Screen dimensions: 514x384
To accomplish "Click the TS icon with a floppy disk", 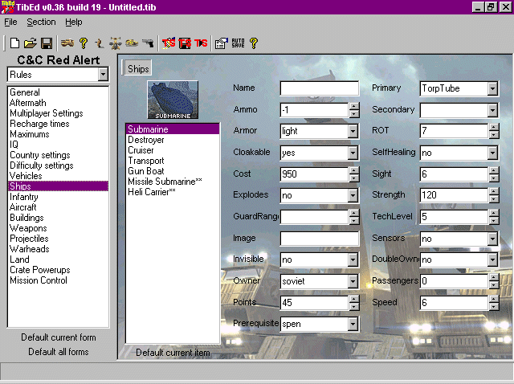I will click(x=185, y=43).
